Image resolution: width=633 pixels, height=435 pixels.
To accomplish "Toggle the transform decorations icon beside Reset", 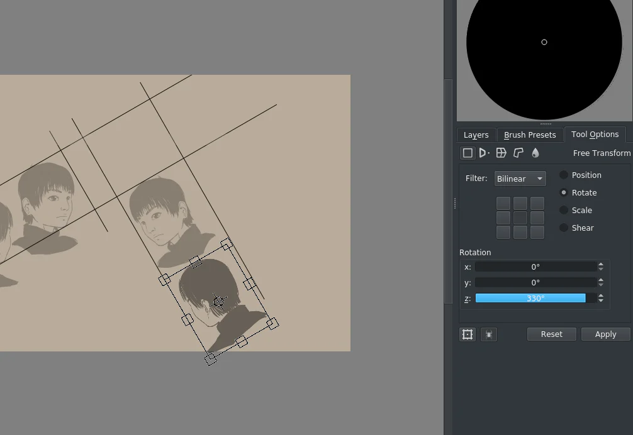I will coord(468,334).
